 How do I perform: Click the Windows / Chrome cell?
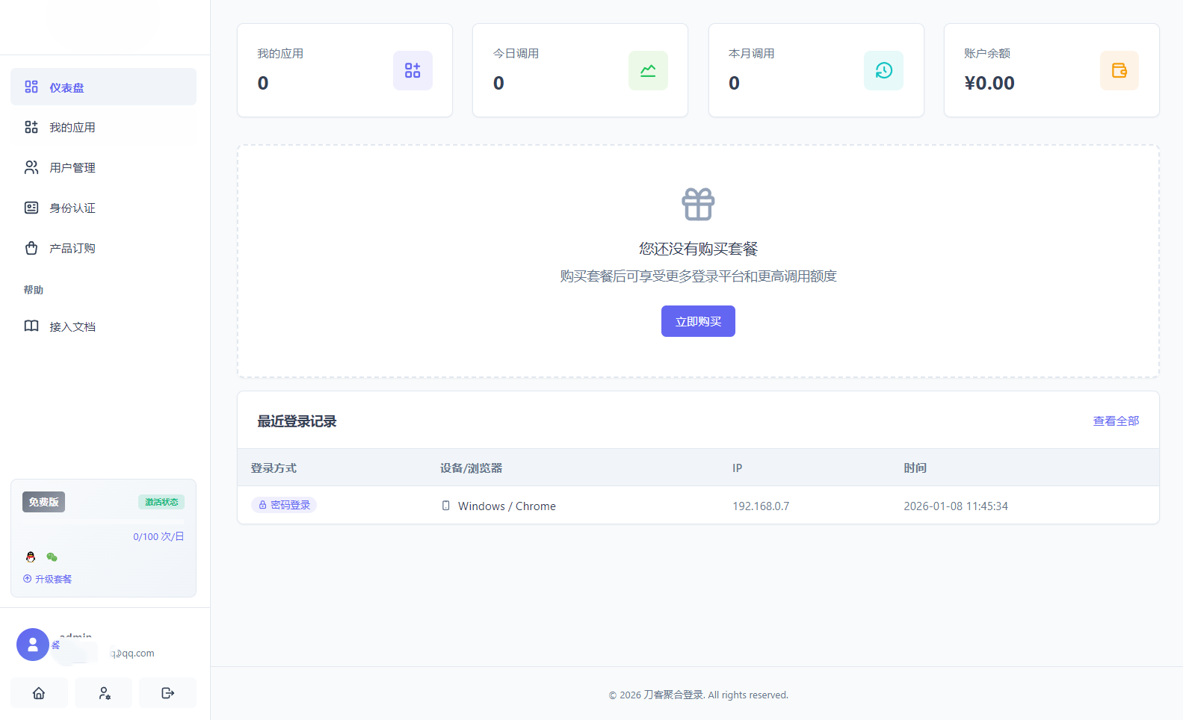click(507, 506)
